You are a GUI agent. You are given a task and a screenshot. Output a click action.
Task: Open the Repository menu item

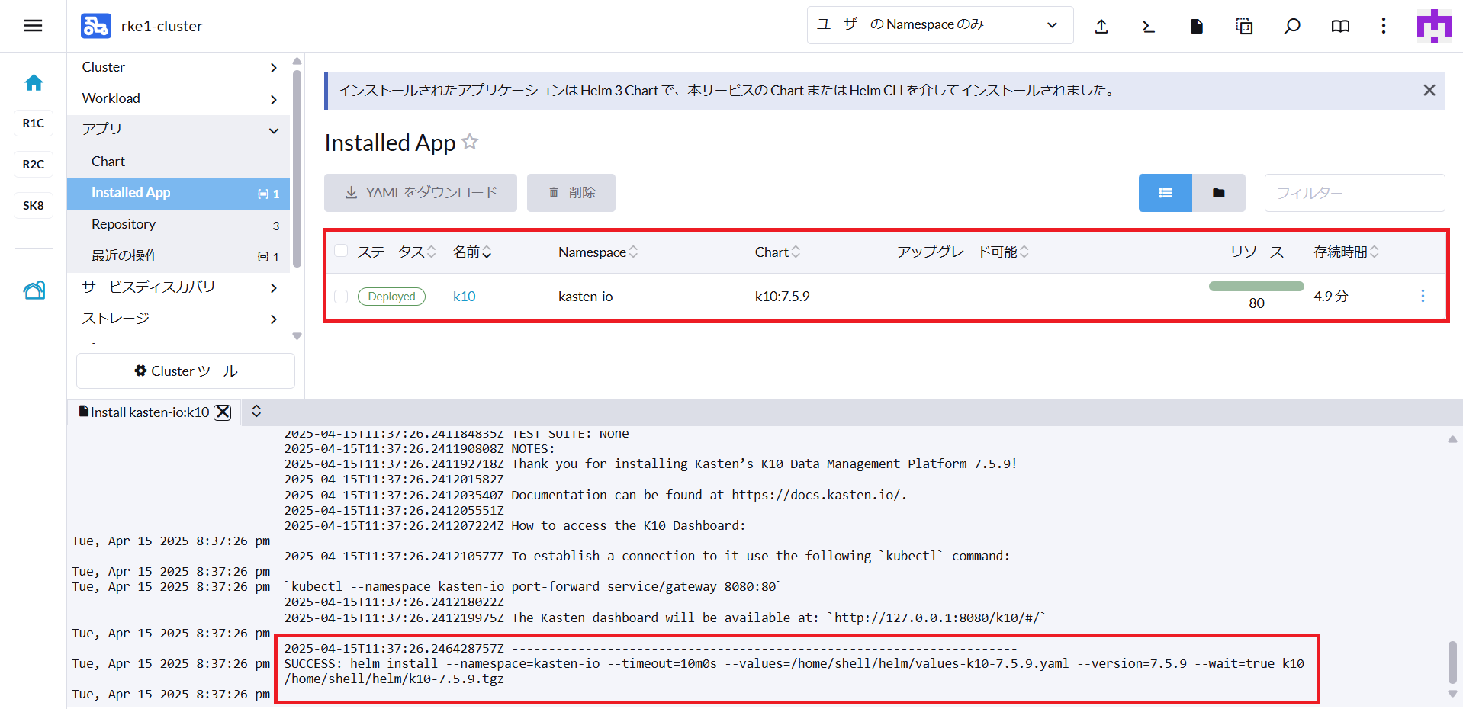click(x=178, y=225)
